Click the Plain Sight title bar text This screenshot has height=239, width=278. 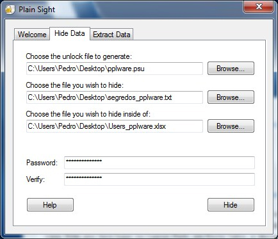(x=37, y=10)
